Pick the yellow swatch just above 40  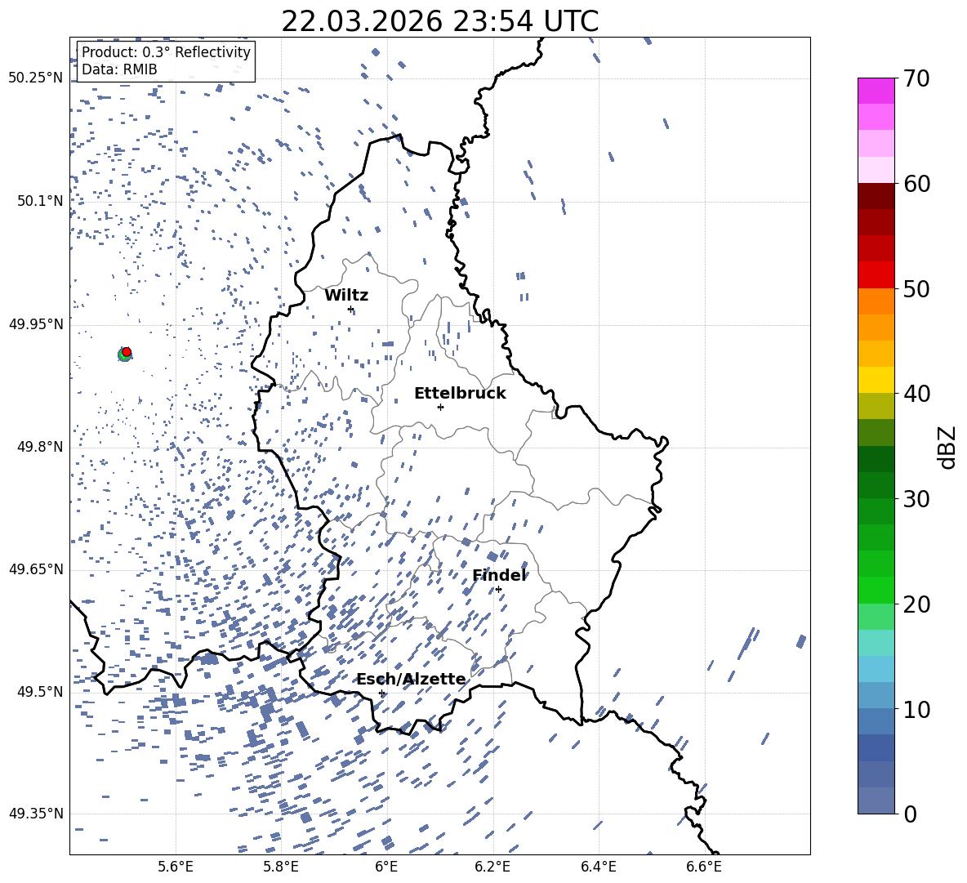[x=876, y=381]
